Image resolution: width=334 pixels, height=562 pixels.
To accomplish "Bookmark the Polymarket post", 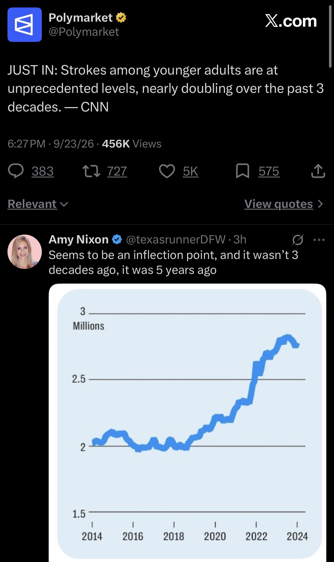I will coord(242,171).
